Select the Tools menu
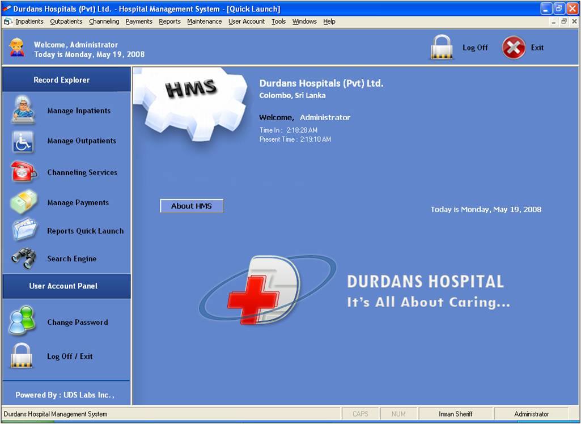This screenshot has height=424, width=581. click(278, 22)
